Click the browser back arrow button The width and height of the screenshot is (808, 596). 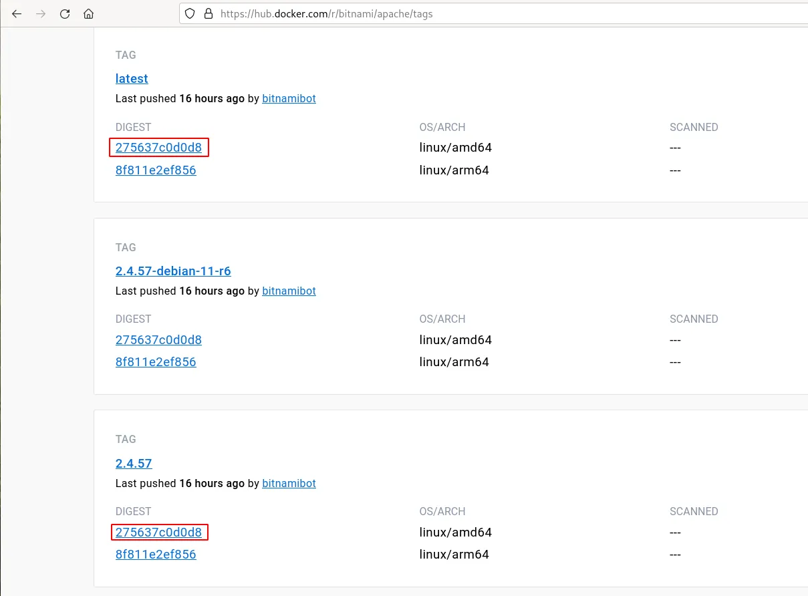tap(17, 13)
